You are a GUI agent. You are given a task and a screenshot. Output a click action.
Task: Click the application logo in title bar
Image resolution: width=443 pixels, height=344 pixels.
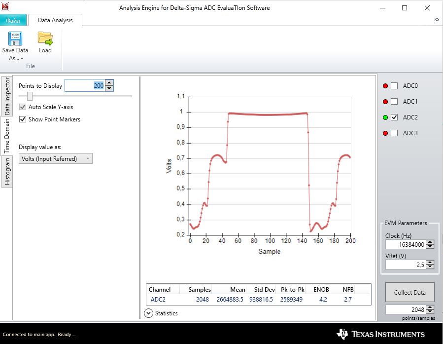coord(5,6)
